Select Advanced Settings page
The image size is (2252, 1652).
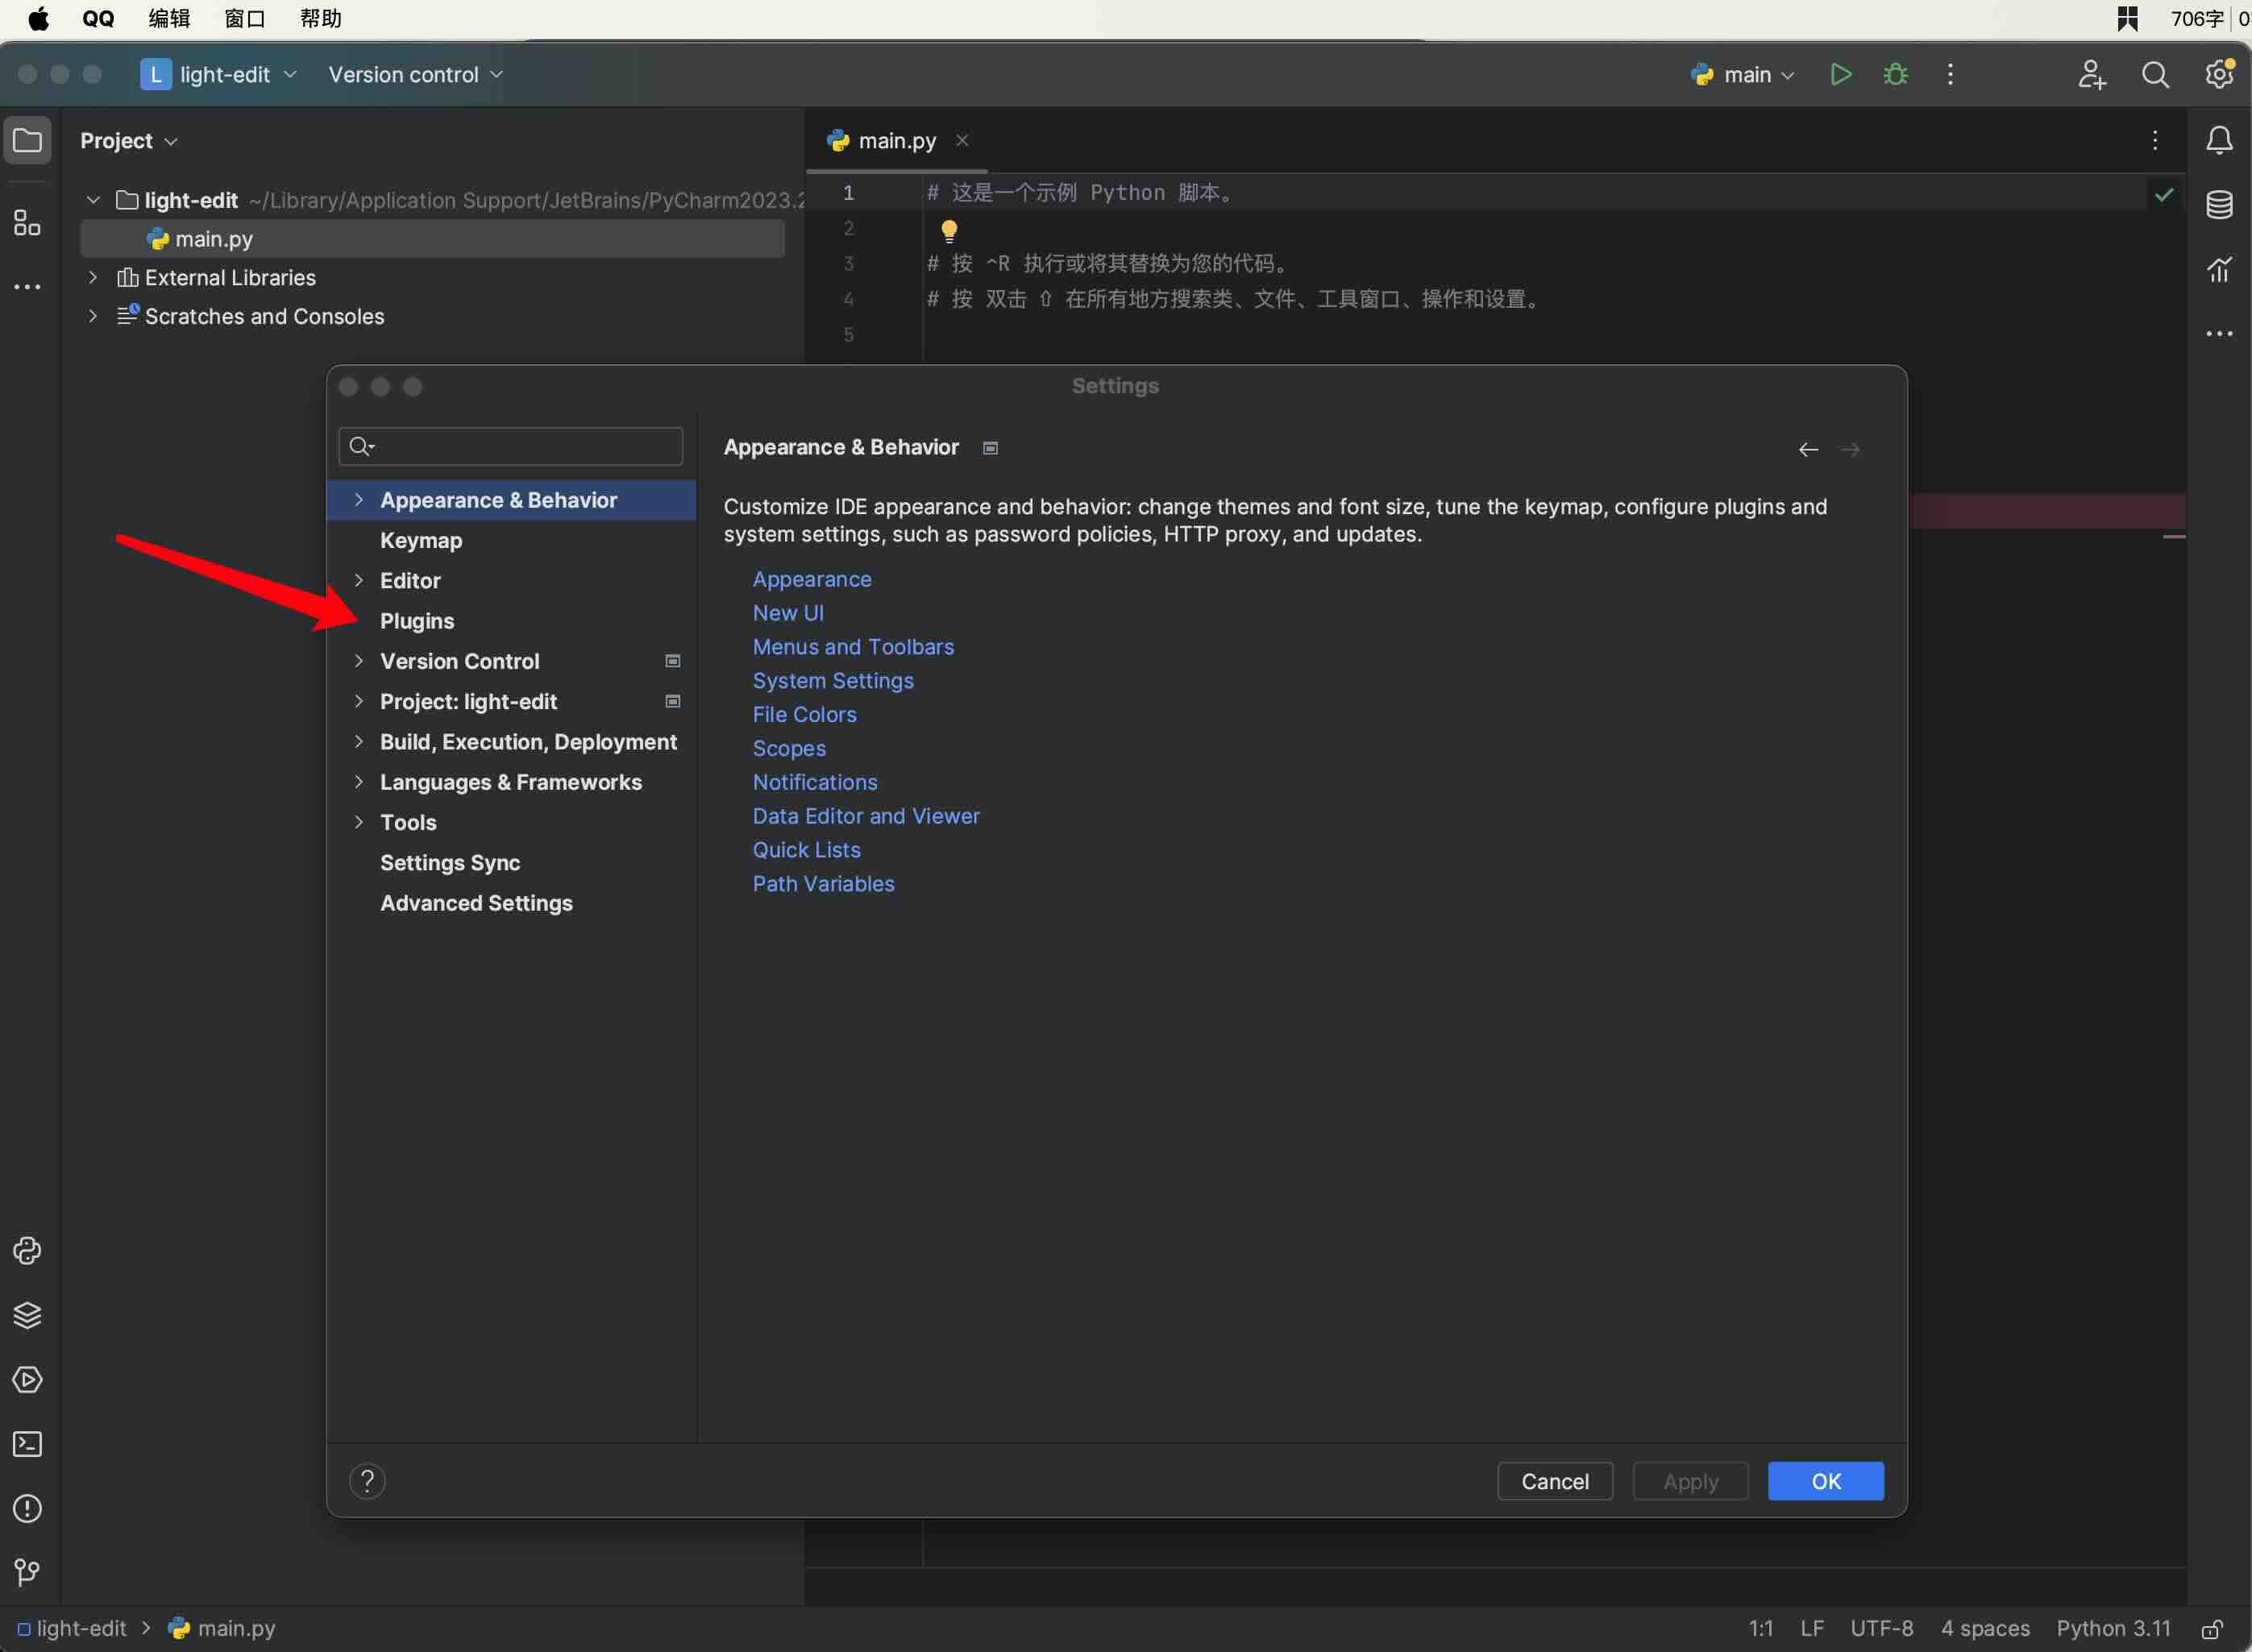point(476,903)
